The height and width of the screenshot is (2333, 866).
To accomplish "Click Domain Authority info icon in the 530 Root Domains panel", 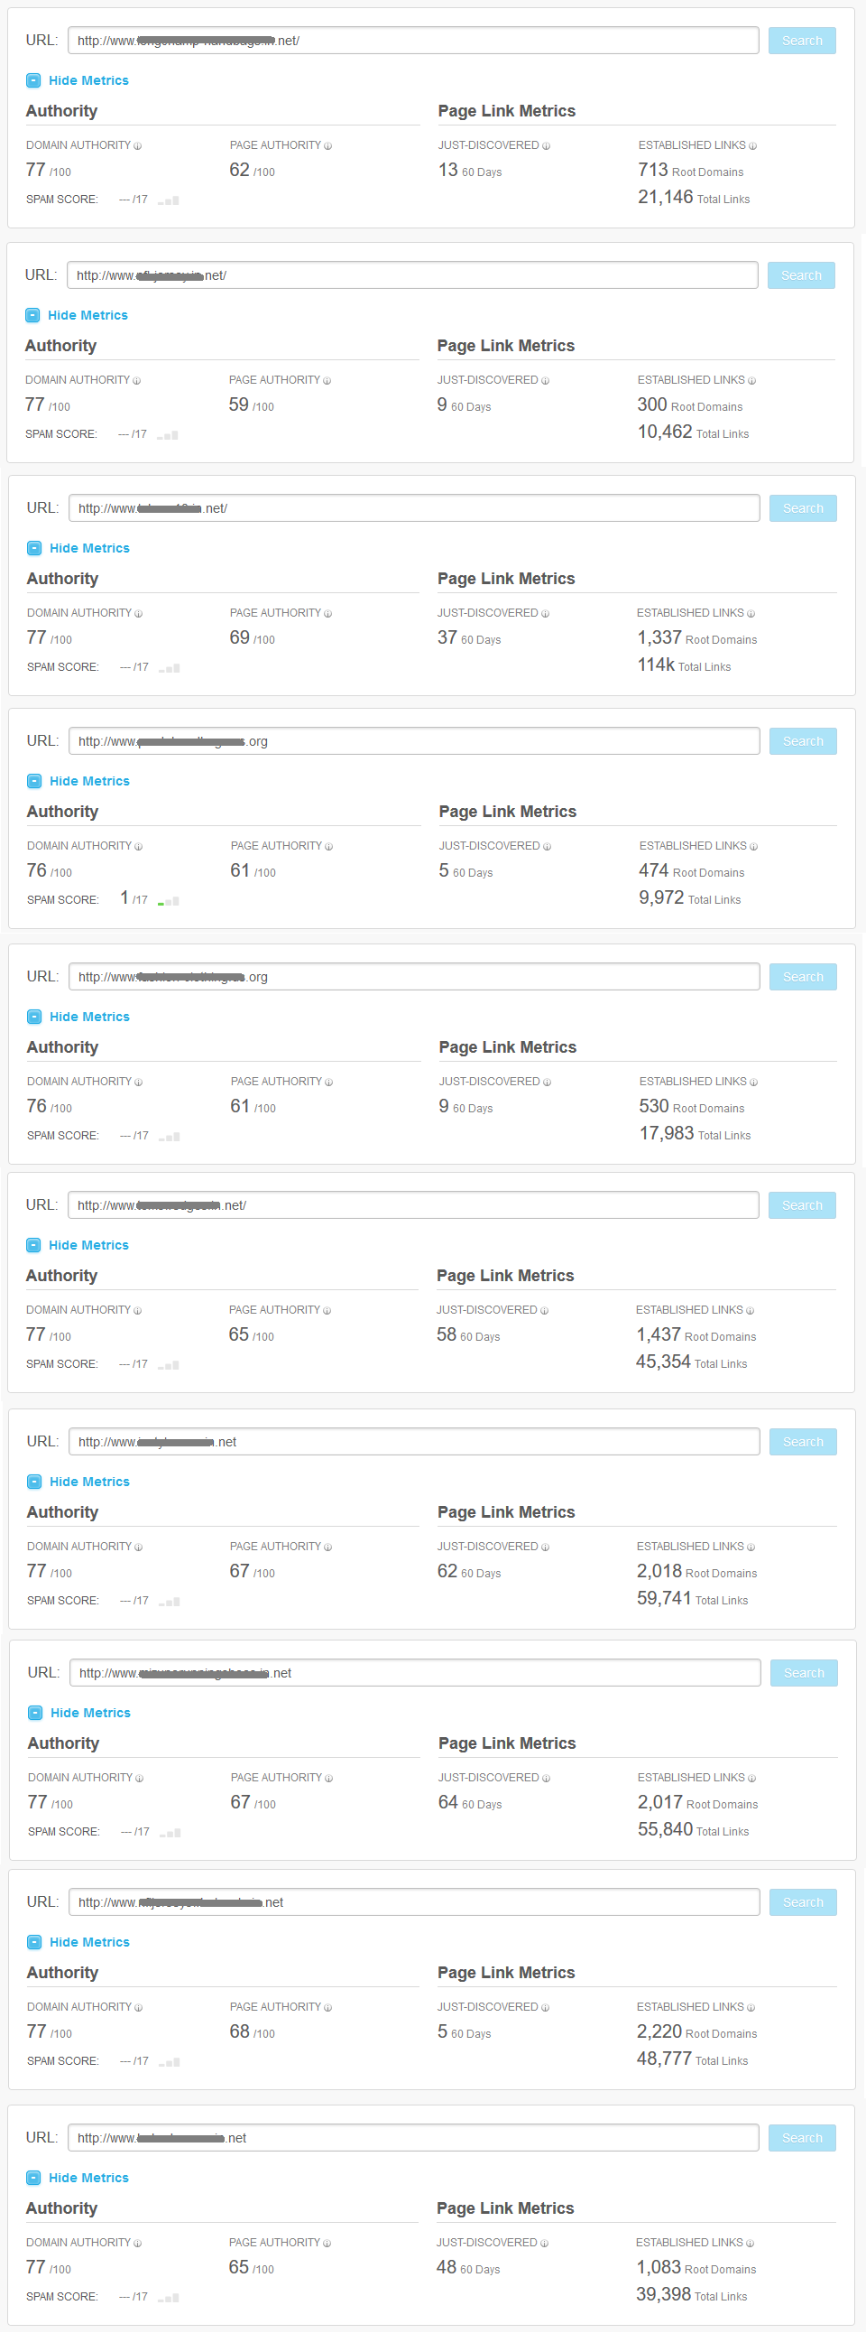I will pyautogui.click(x=138, y=1083).
